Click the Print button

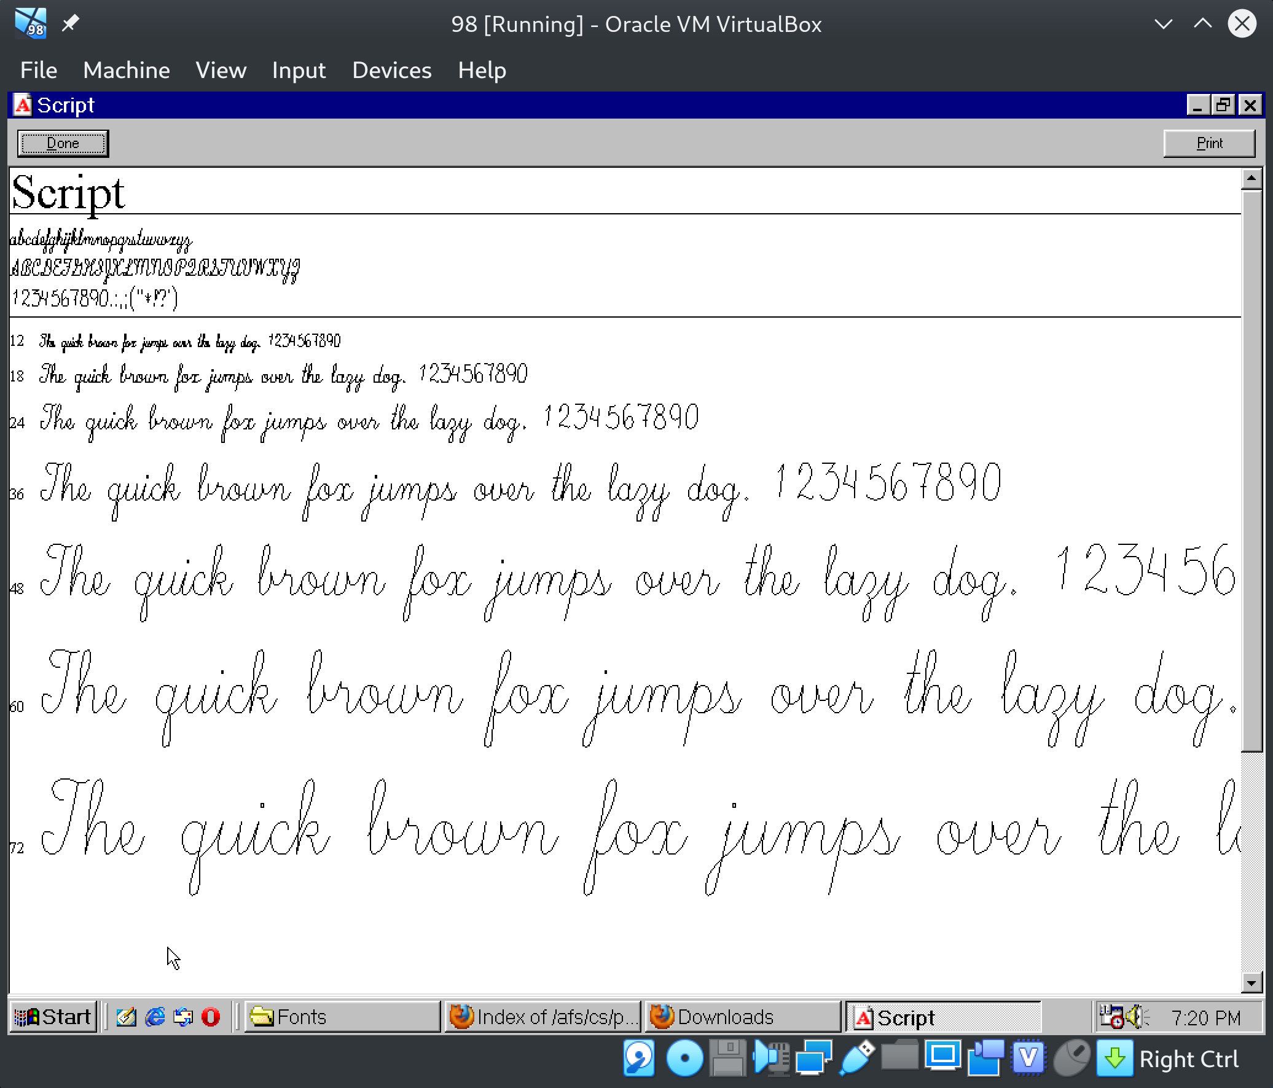point(1209,143)
